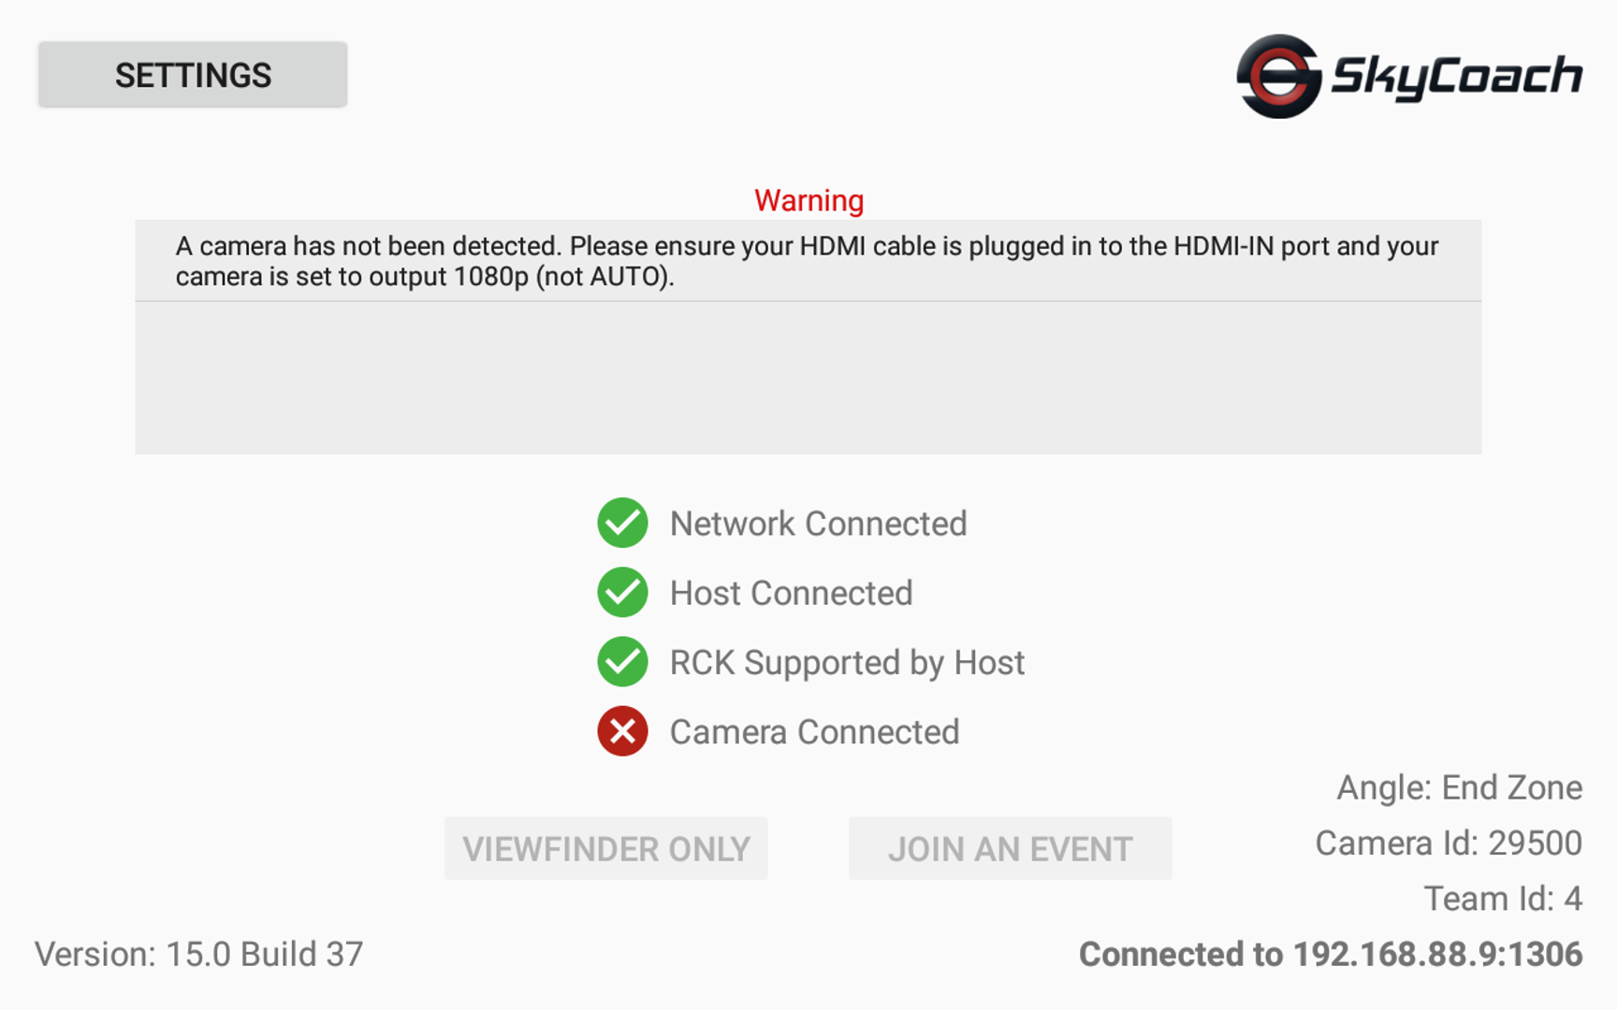Click the green Network Connected checkmark icon
This screenshot has height=1010, width=1617.
coord(622,523)
